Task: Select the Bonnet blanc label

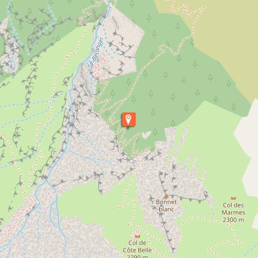Action: (x=166, y=206)
